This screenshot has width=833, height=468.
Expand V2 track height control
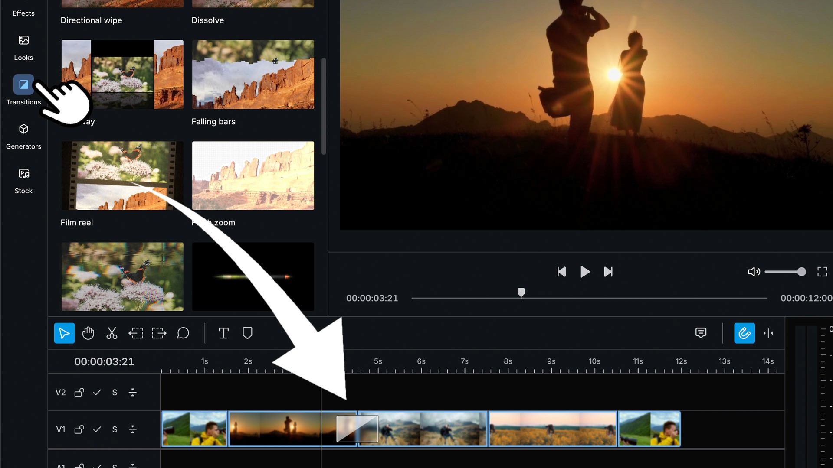133,392
